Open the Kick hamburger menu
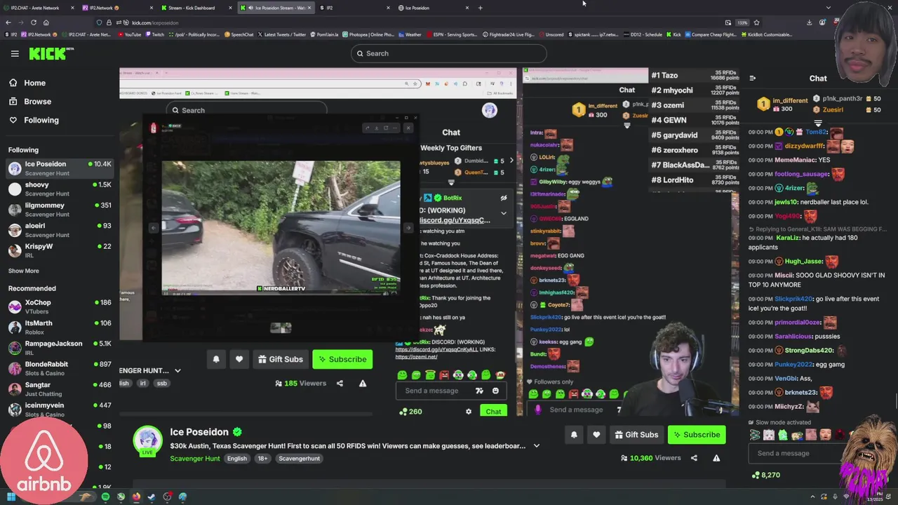898x505 pixels. point(15,53)
